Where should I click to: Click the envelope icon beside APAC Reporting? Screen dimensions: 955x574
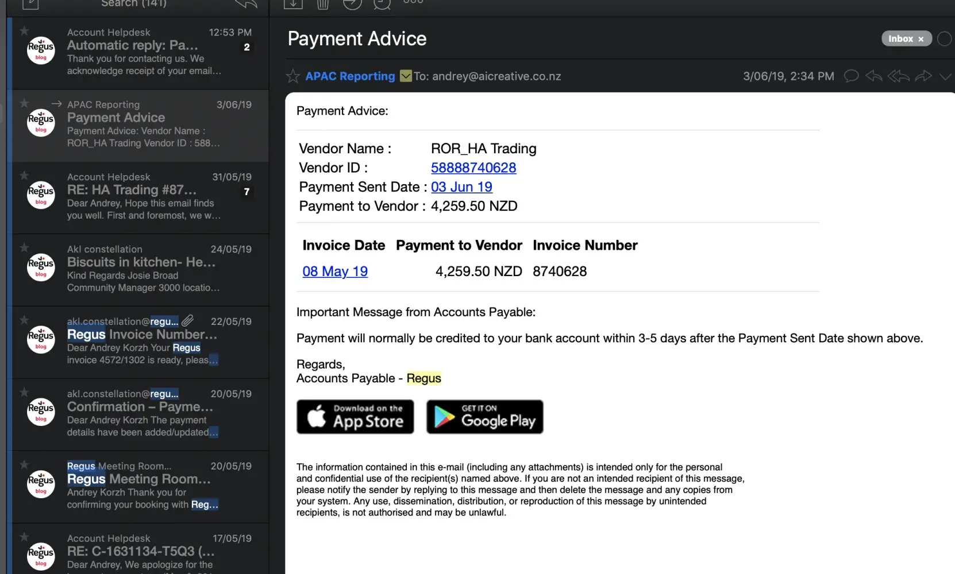pos(406,76)
